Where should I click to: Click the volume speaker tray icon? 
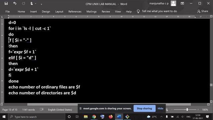tap(182, 117)
